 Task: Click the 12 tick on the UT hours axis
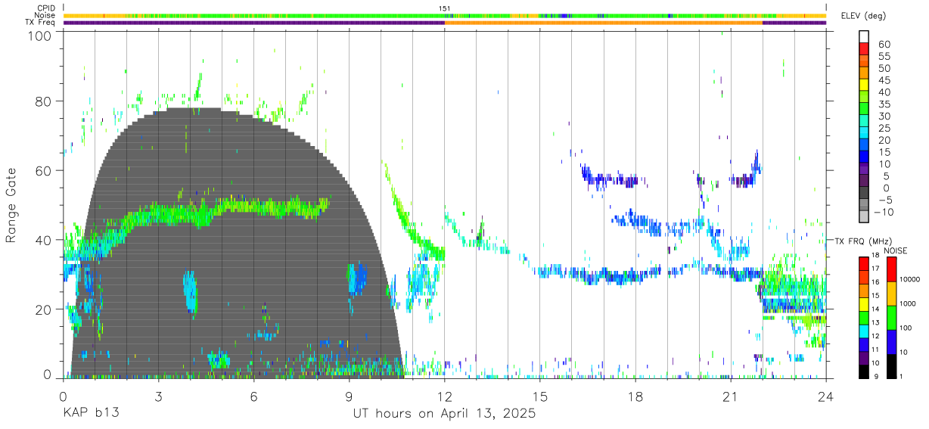coord(445,396)
